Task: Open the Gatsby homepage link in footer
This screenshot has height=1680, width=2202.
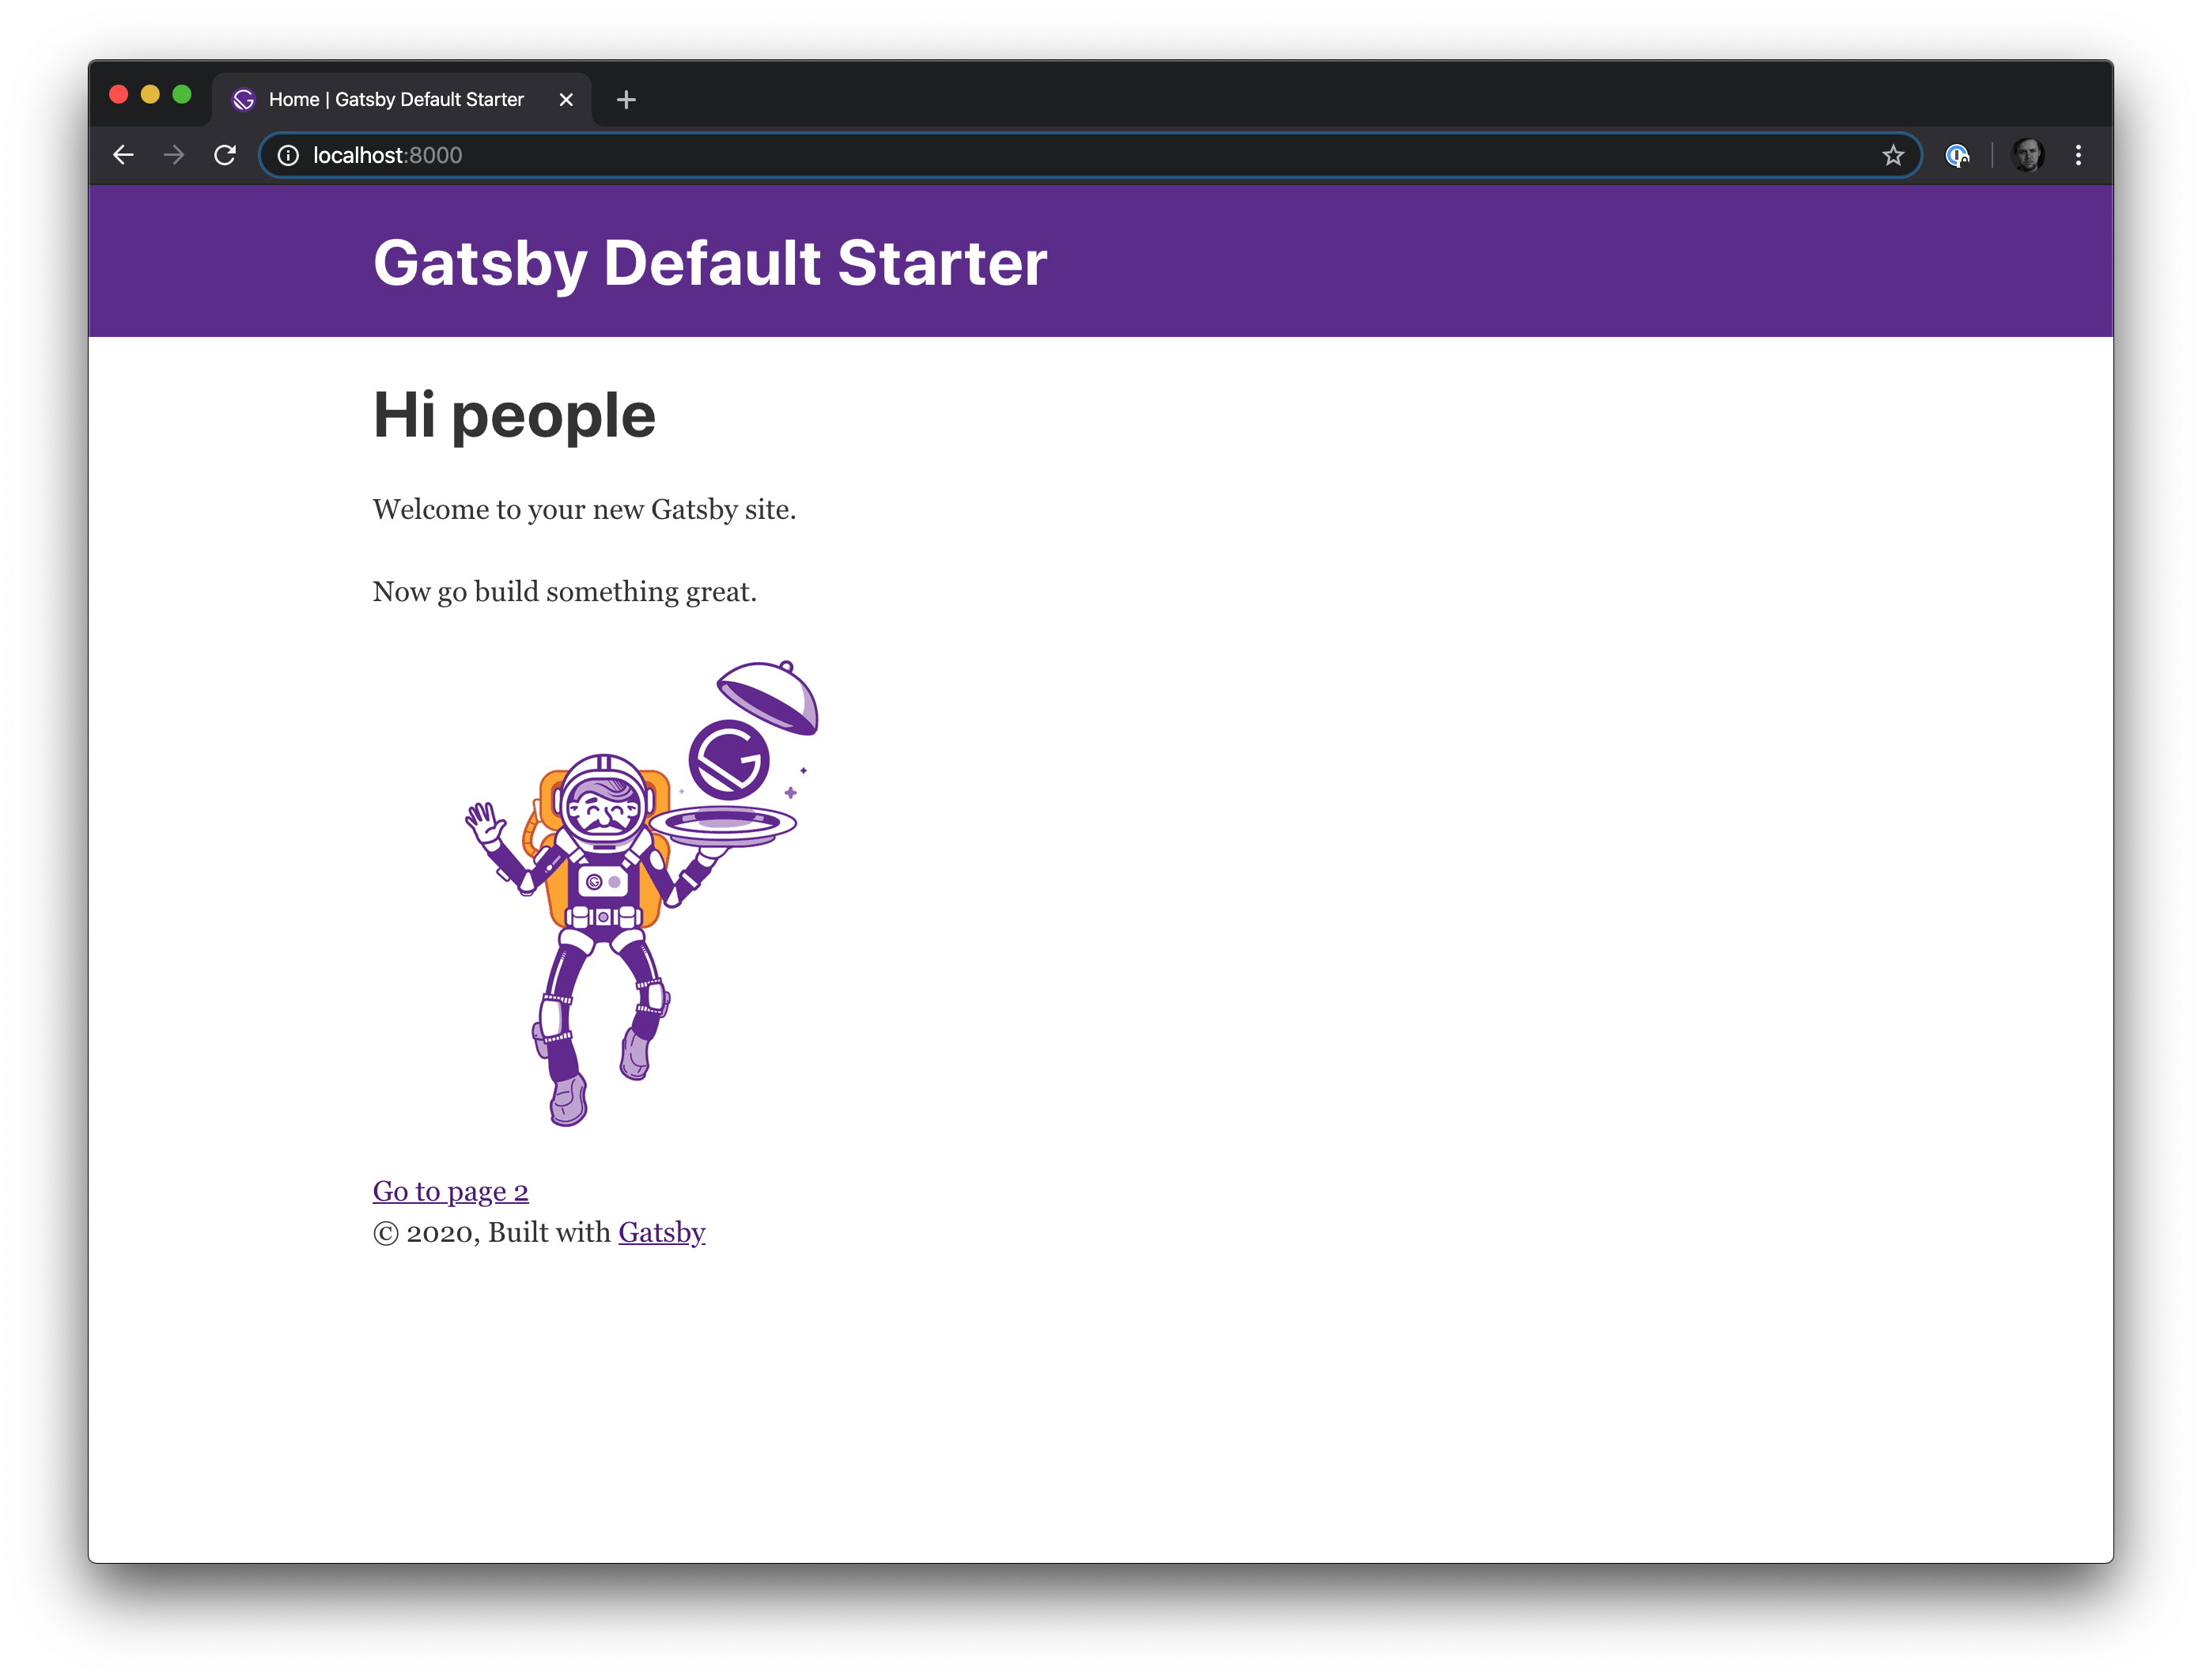Action: pyautogui.click(x=660, y=1232)
